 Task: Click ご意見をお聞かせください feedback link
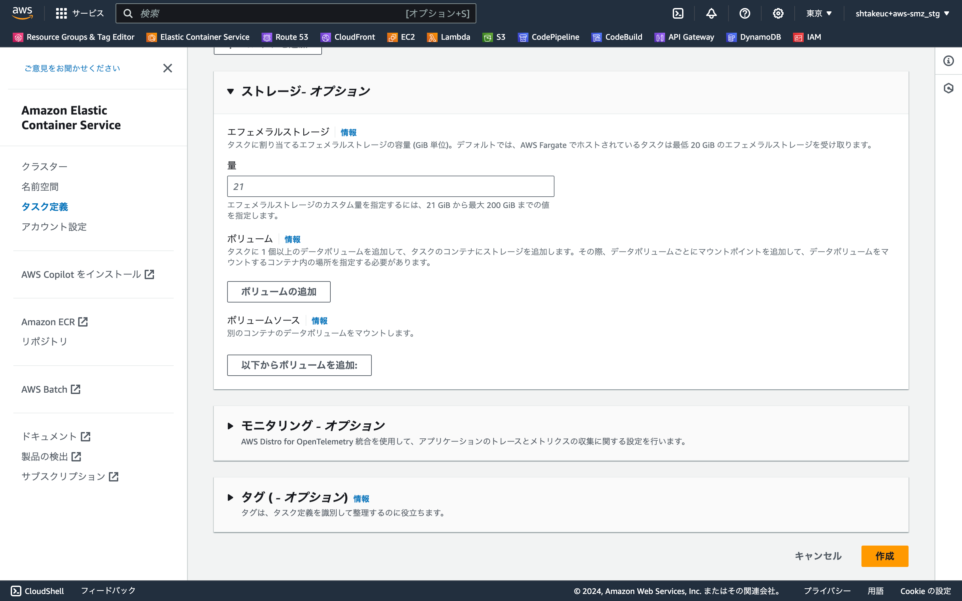point(72,68)
